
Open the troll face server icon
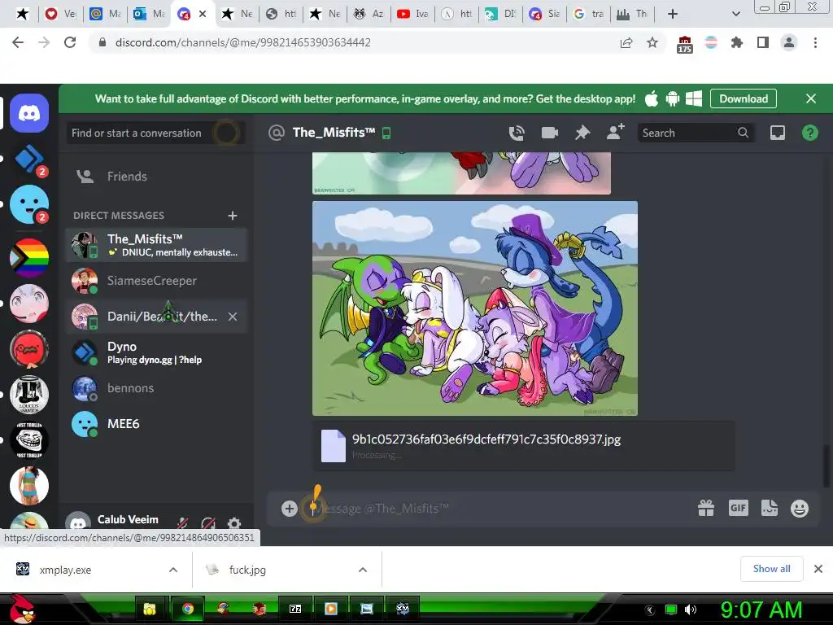pos(29,440)
